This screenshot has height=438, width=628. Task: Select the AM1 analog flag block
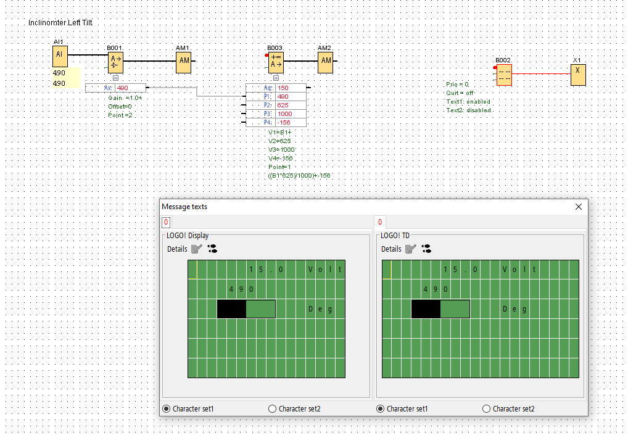(x=183, y=62)
